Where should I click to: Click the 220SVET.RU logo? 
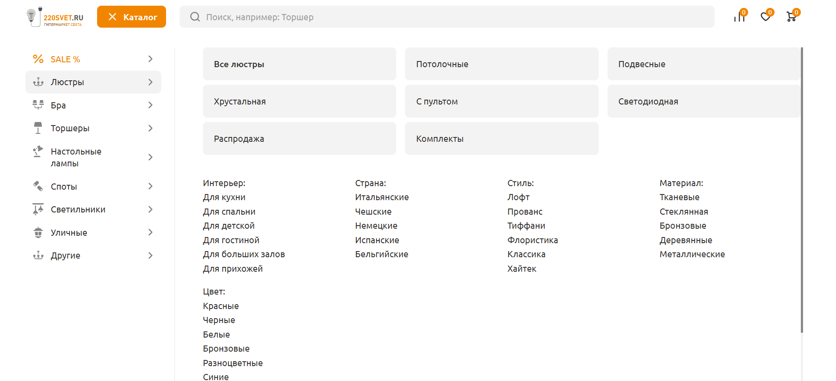(x=55, y=17)
